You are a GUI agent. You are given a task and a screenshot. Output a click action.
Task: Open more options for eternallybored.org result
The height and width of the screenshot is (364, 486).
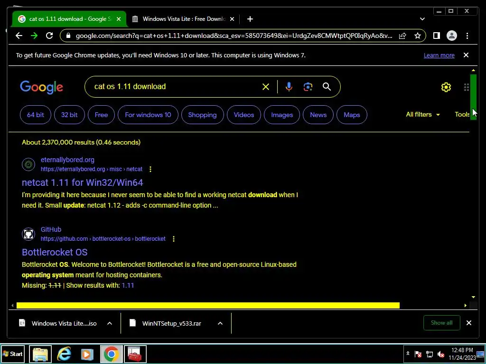[150, 169]
